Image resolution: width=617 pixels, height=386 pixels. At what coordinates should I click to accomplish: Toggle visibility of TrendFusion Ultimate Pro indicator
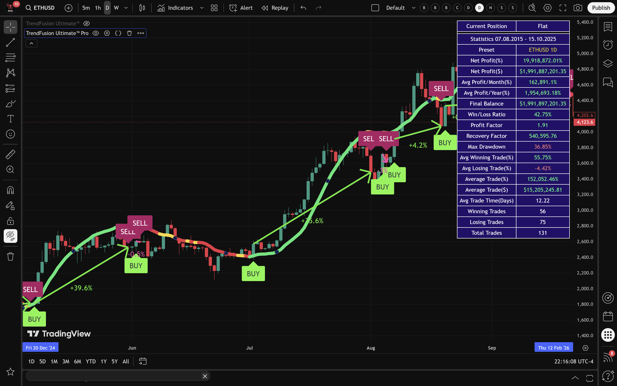(x=95, y=33)
